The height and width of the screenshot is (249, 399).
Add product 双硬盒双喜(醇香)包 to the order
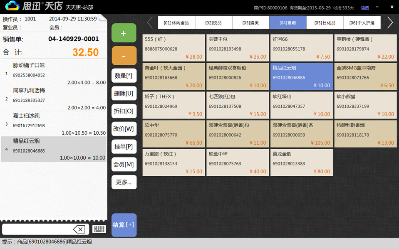click(x=238, y=134)
